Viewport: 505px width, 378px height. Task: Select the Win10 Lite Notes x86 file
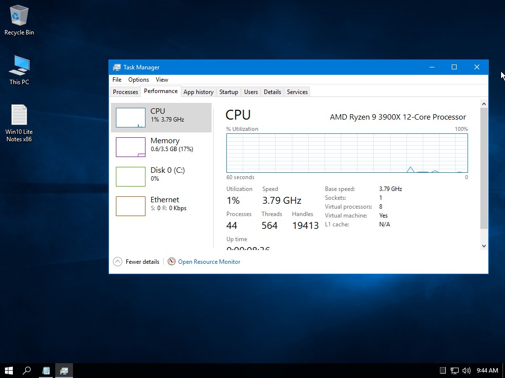[x=19, y=123]
